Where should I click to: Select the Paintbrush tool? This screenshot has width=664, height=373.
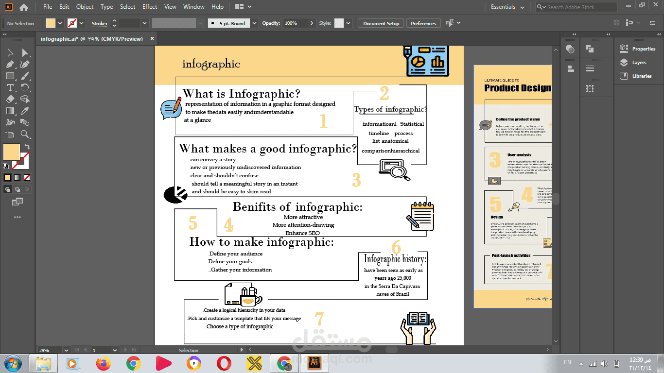[x=25, y=76]
